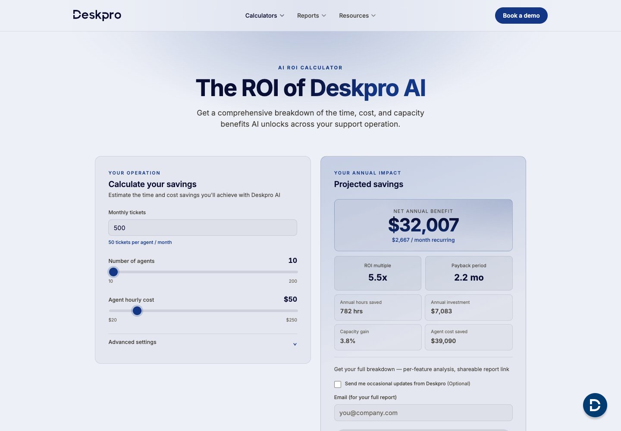
Task: Click the 'Projected savings' heading
Action: click(369, 184)
